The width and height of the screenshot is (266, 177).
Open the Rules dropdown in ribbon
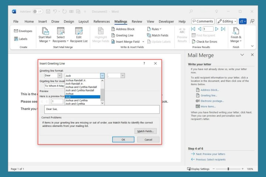click(x=155, y=29)
